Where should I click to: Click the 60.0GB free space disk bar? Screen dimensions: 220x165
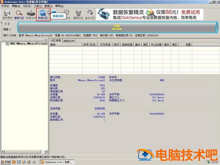117,27
